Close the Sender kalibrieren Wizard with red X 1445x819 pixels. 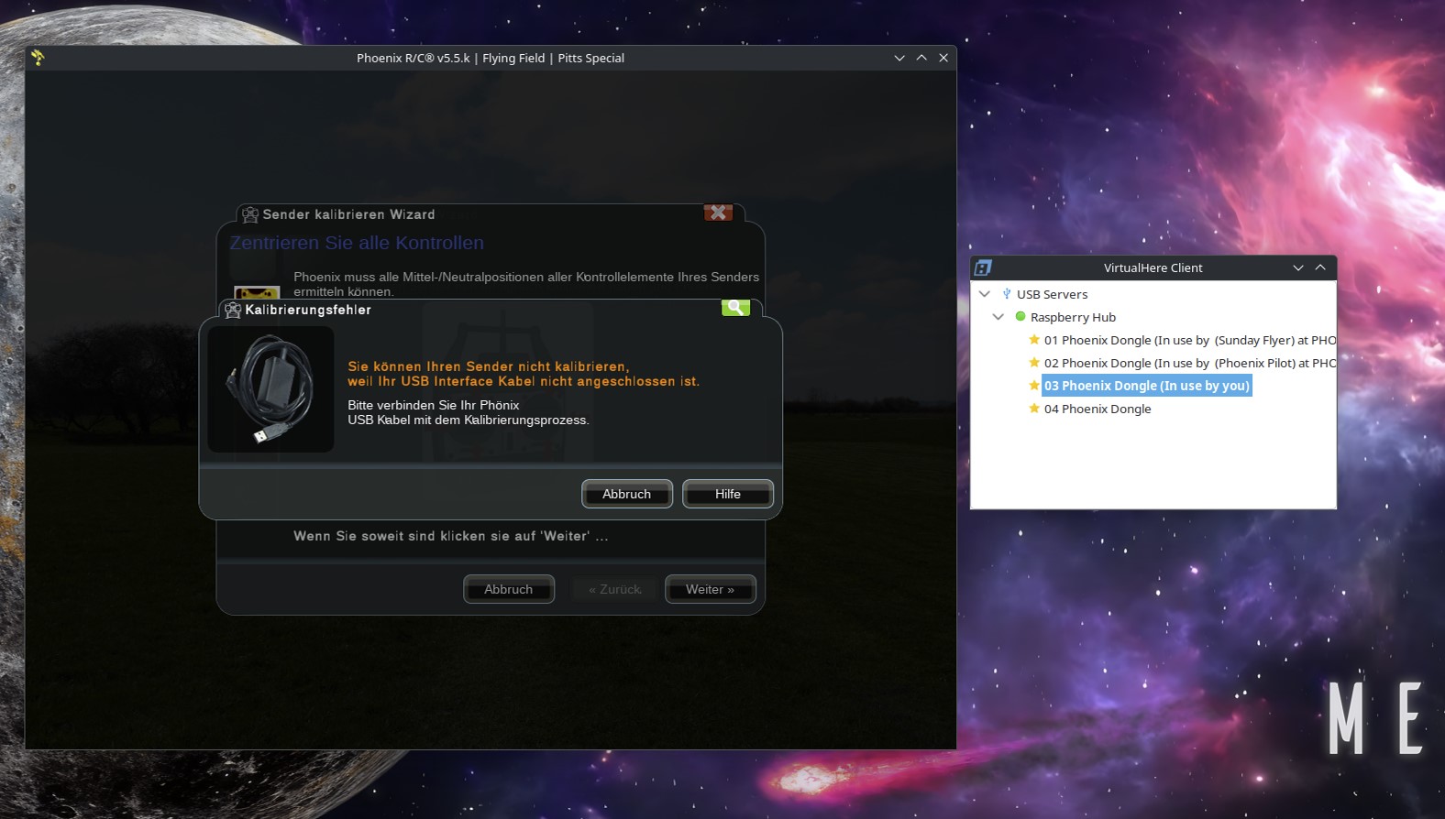click(718, 213)
